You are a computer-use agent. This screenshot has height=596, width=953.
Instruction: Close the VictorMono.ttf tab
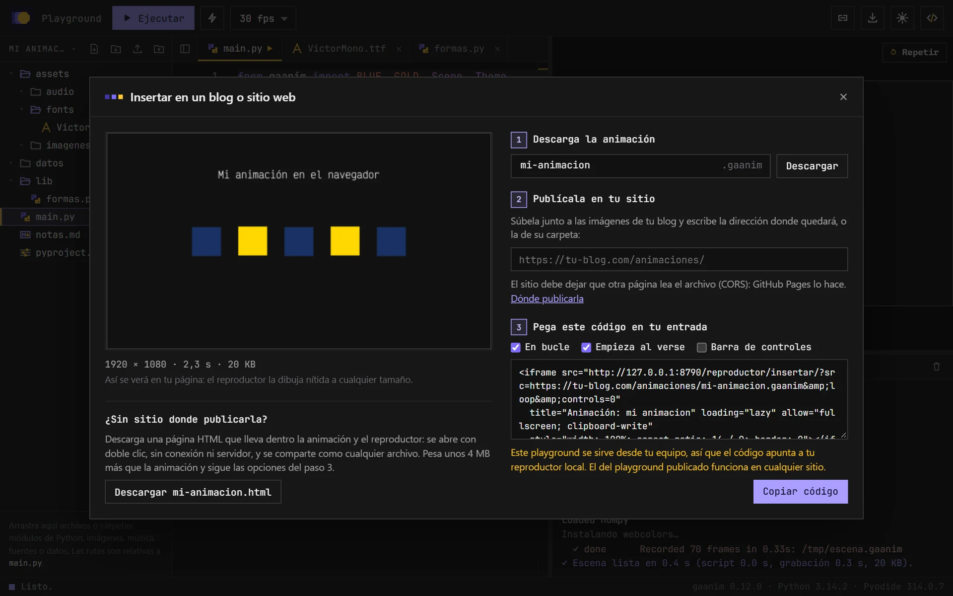click(x=399, y=49)
